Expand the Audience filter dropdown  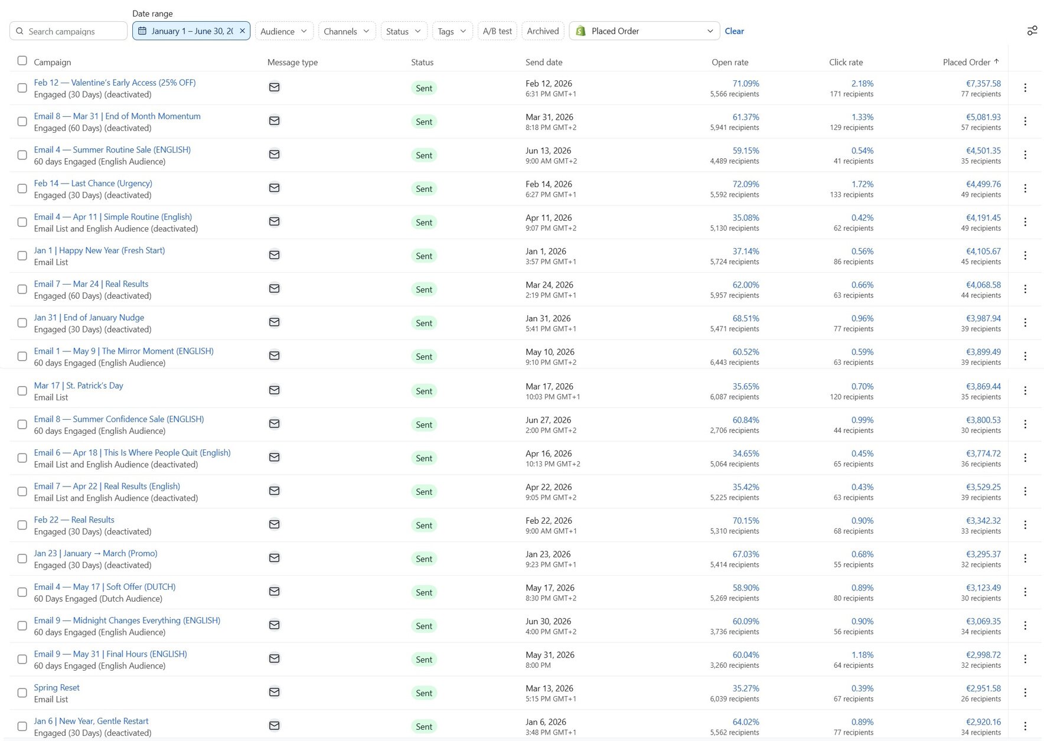click(x=284, y=31)
